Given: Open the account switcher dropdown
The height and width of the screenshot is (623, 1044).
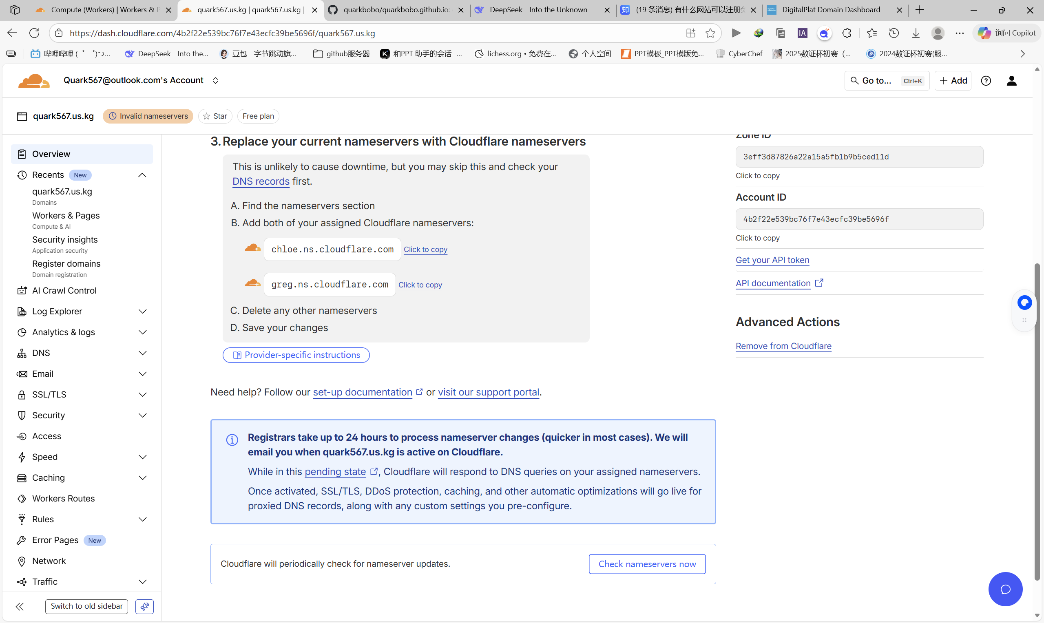Looking at the screenshot, I should click(215, 81).
